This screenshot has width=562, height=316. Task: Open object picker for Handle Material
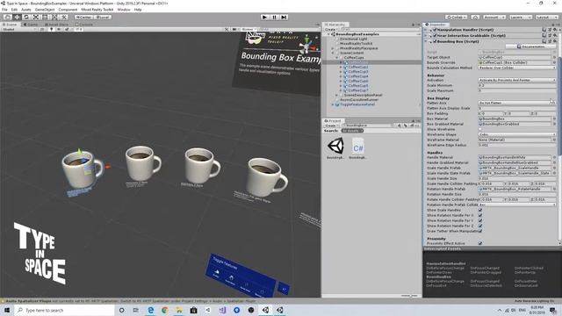554,157
